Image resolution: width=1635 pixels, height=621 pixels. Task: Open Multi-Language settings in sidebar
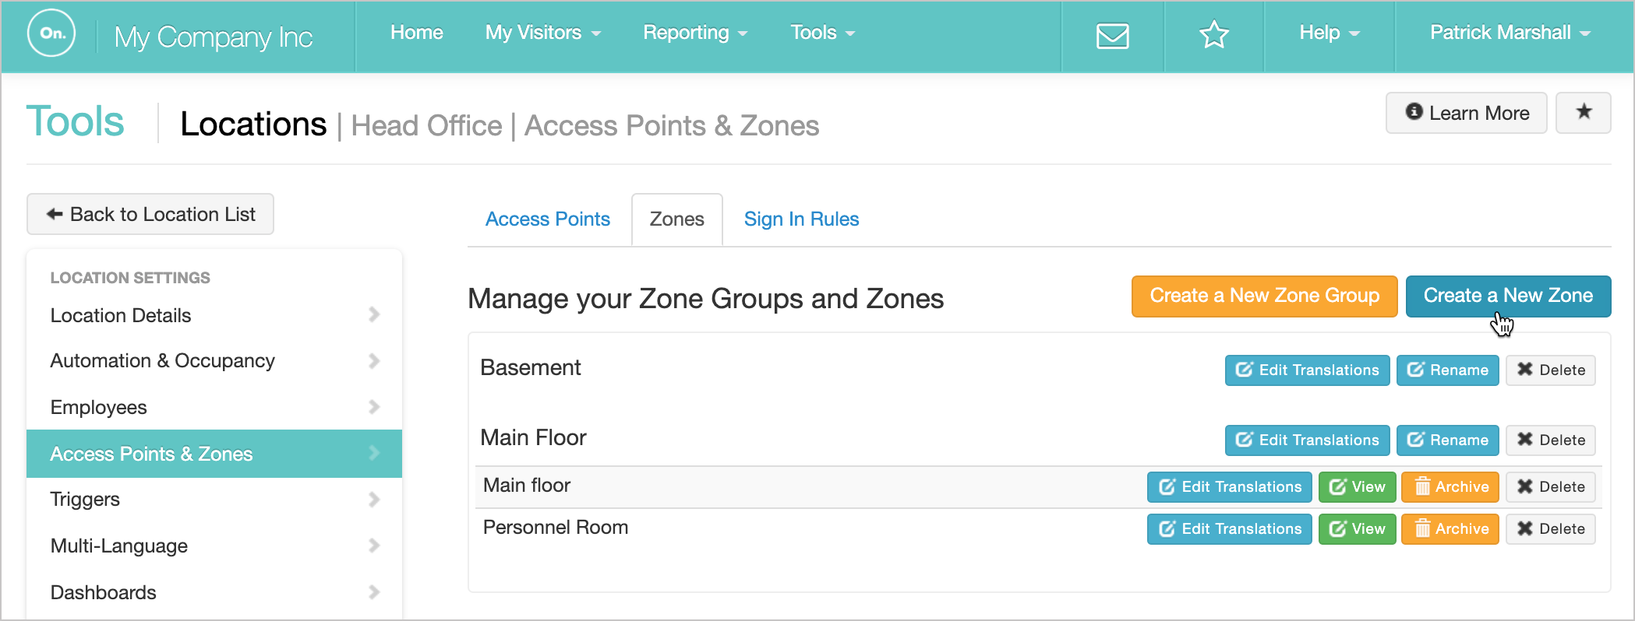click(x=214, y=546)
